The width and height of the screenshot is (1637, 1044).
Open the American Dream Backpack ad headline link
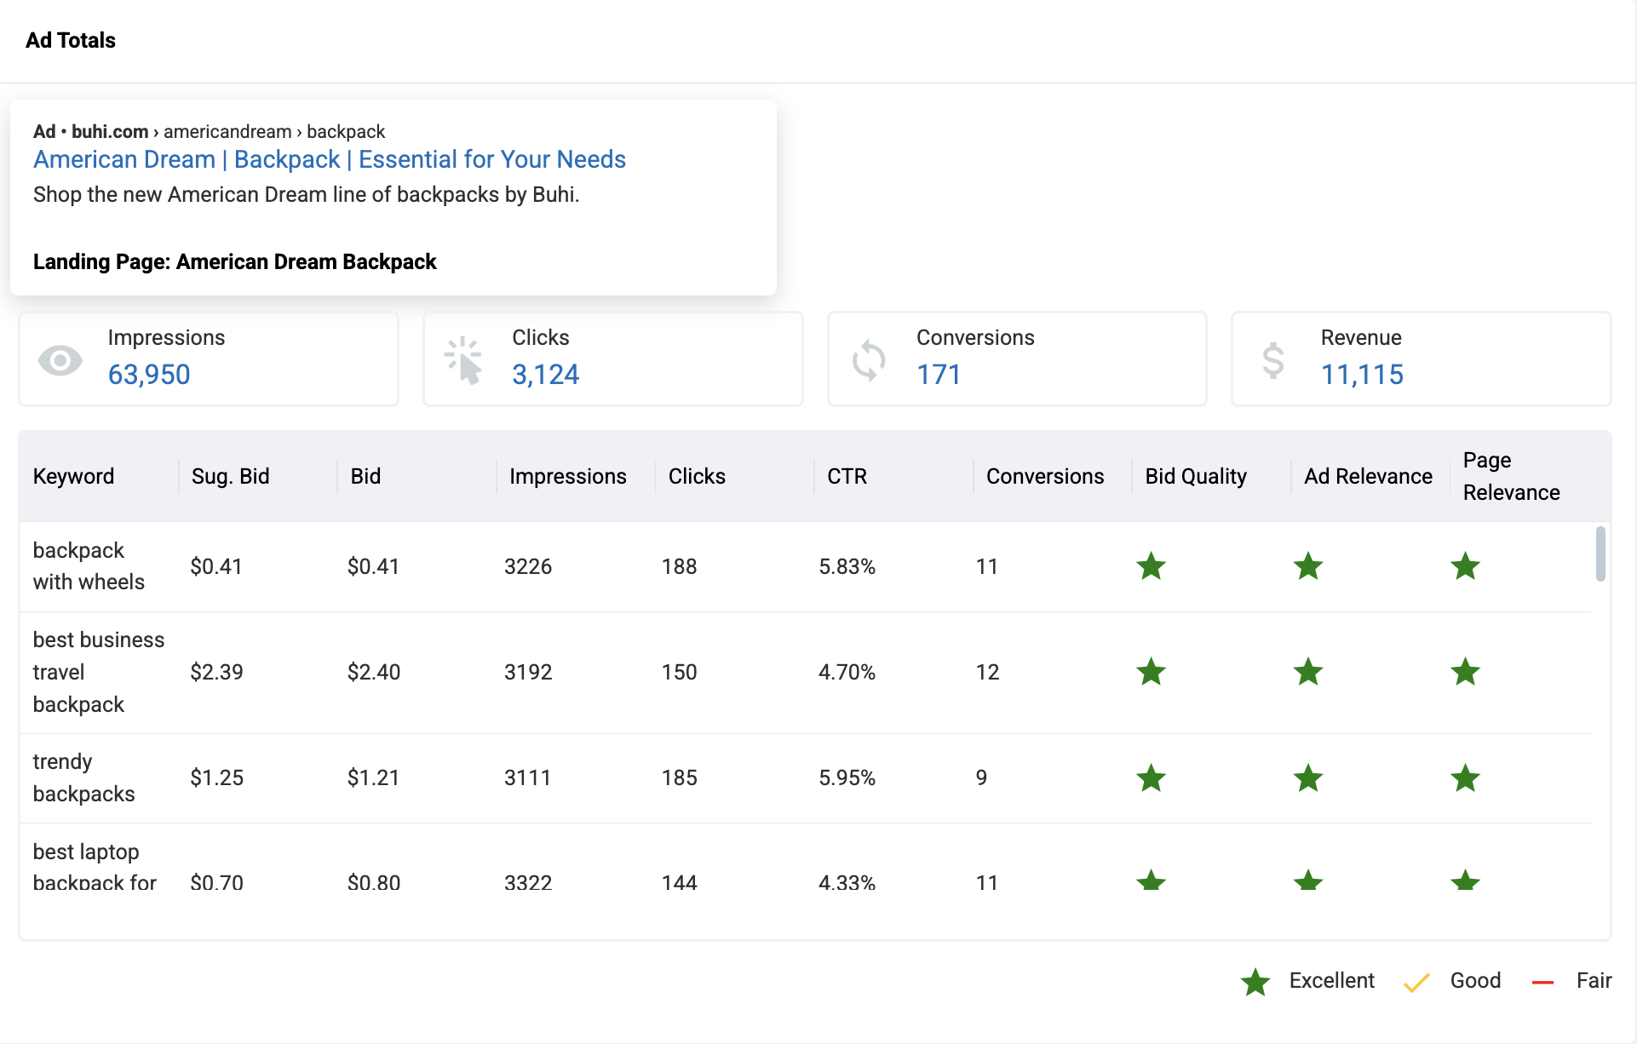[x=330, y=159]
